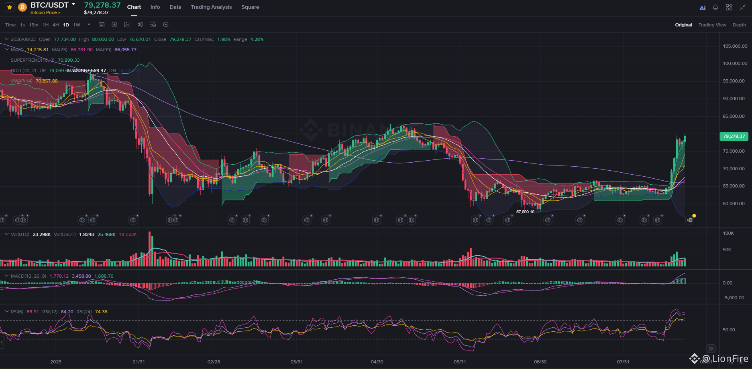Screen dimensions: 752x369
Task: Click the 100,000.00 price axis label
Action: [735, 63]
